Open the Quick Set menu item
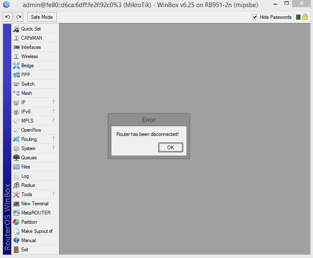The width and height of the screenshot is (313, 258). click(35, 29)
